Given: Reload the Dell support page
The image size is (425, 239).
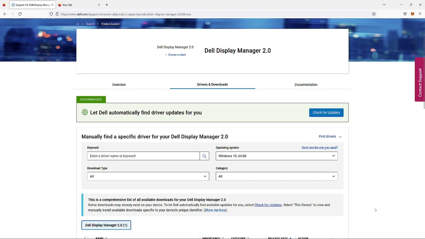Looking at the screenshot, I should pyautogui.click(x=20, y=14).
